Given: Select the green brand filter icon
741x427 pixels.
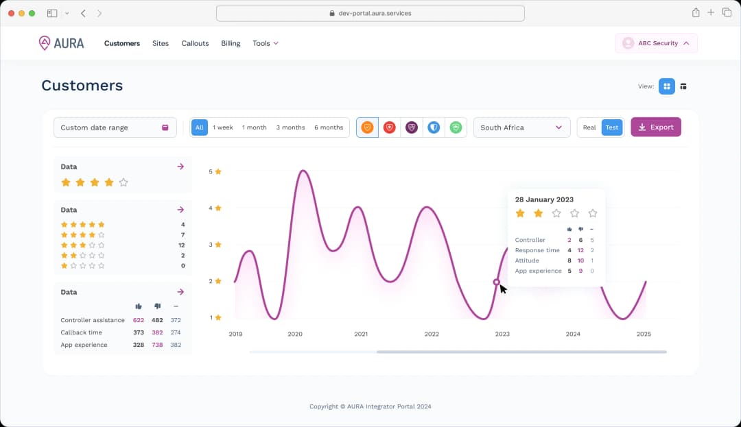Looking at the screenshot, I should (x=456, y=127).
